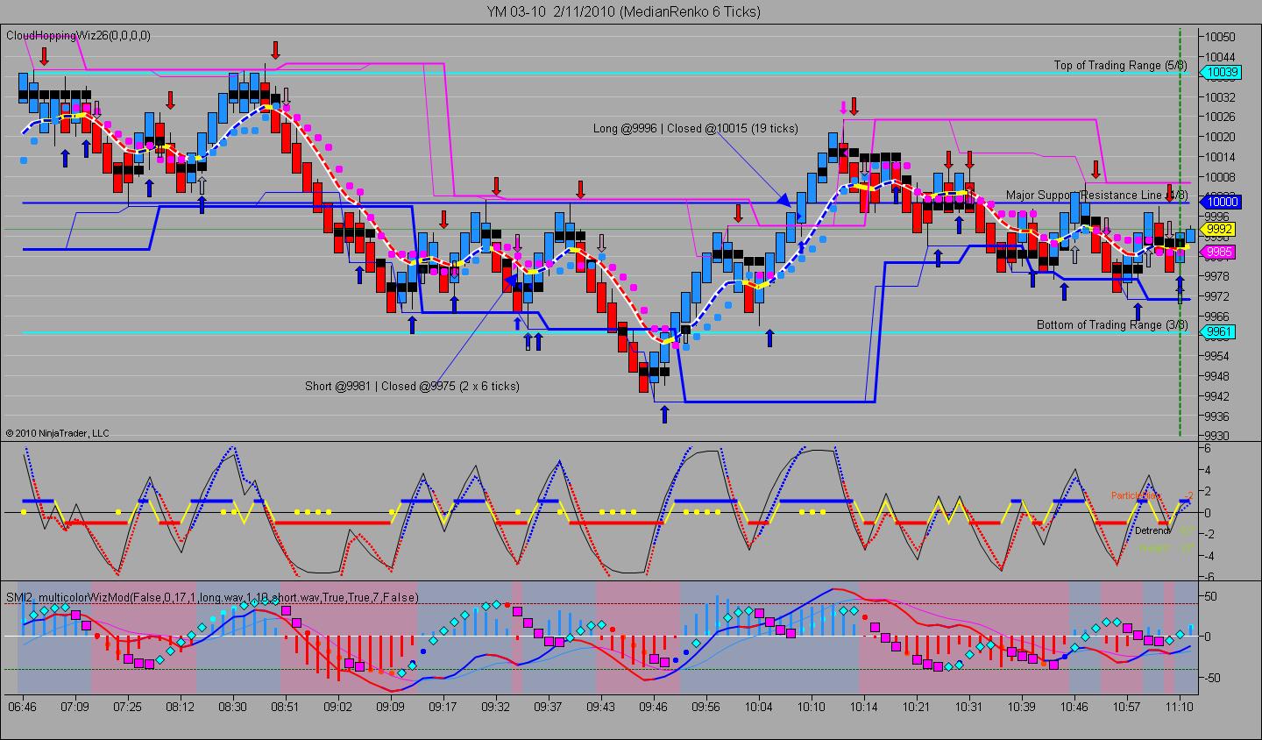Click the Bottom of Trading Range (3/8) label

(x=1112, y=324)
